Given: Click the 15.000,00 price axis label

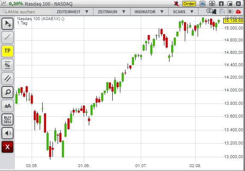Looking at the screenshot, I should 234,28.
